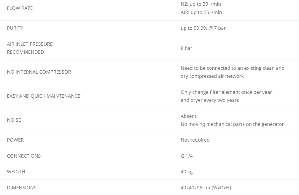Select the 40 kg weight value

coord(187,172)
